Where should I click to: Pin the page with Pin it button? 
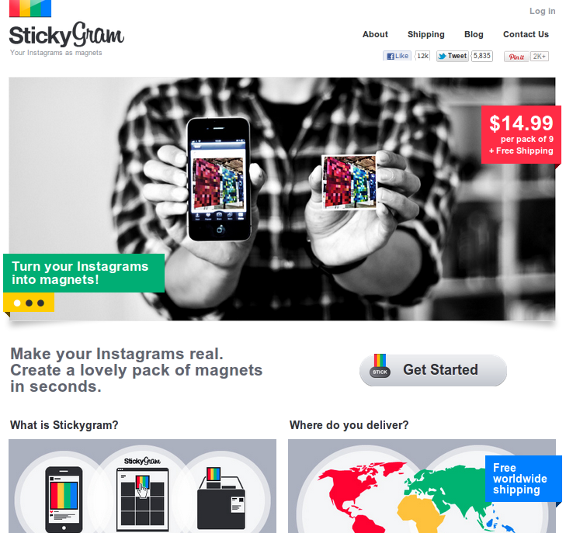click(x=516, y=57)
